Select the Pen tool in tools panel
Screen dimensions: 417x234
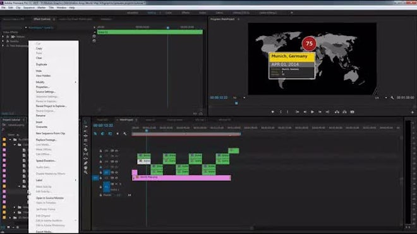pyautogui.click(x=85, y=163)
